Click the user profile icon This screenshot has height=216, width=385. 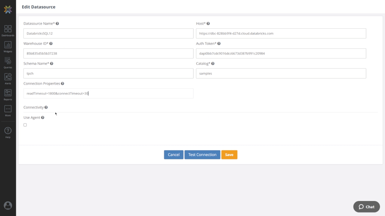8,205
